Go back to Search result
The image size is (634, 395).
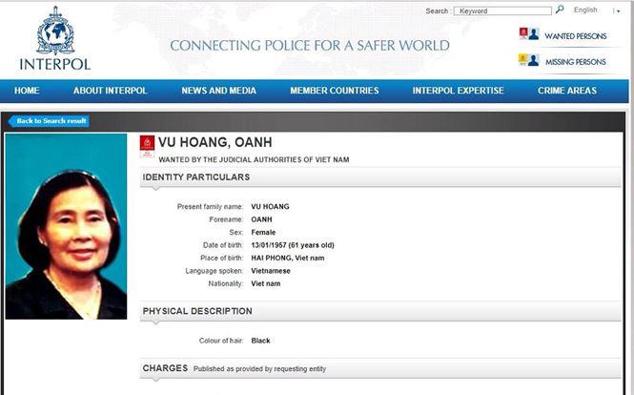pyautogui.click(x=50, y=121)
